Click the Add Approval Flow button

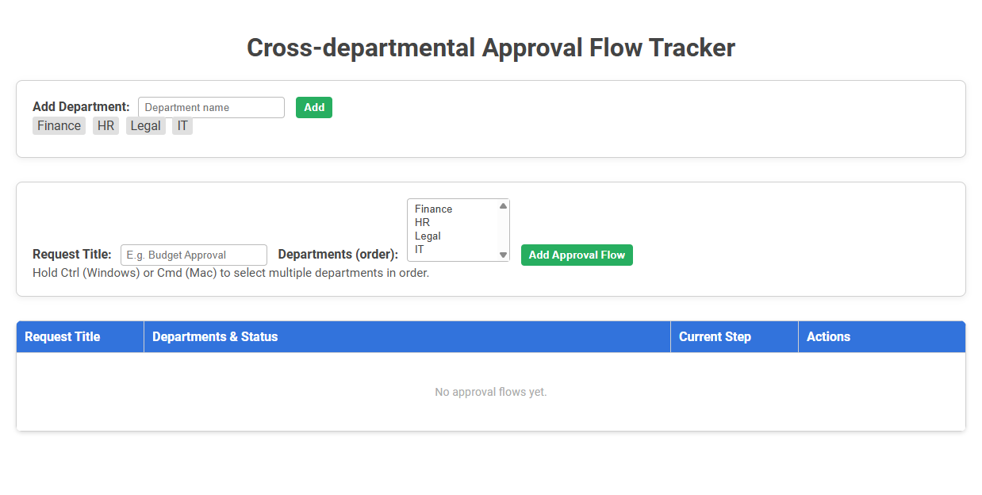click(577, 255)
